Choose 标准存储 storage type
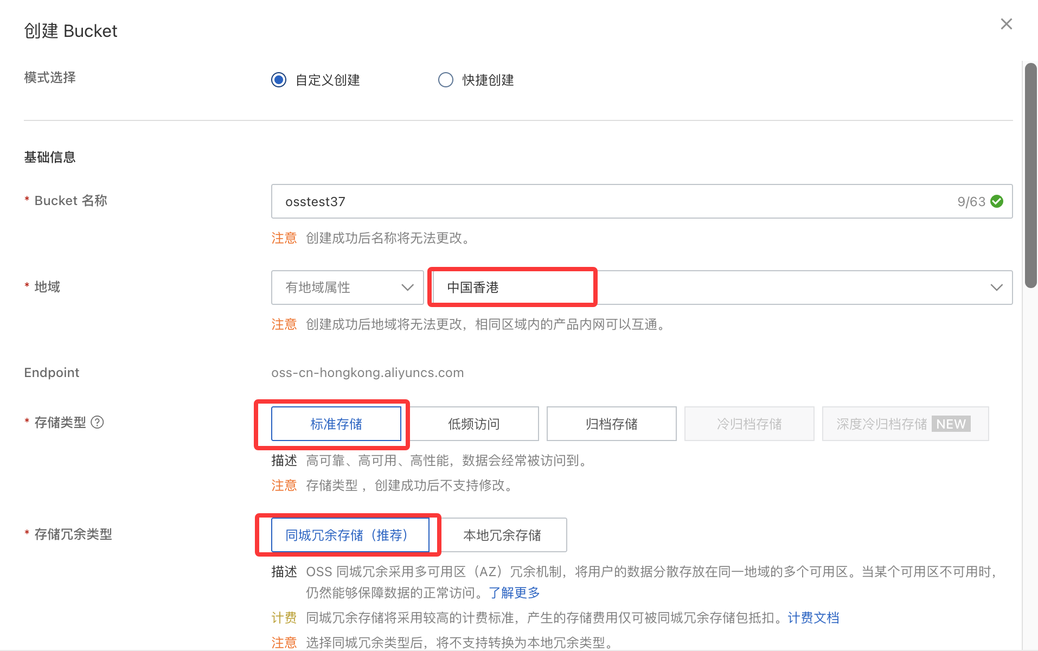 pyautogui.click(x=336, y=424)
